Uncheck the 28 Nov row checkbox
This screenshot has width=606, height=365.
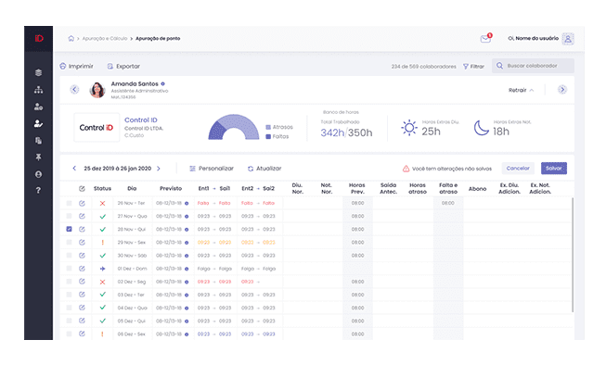[x=69, y=229]
